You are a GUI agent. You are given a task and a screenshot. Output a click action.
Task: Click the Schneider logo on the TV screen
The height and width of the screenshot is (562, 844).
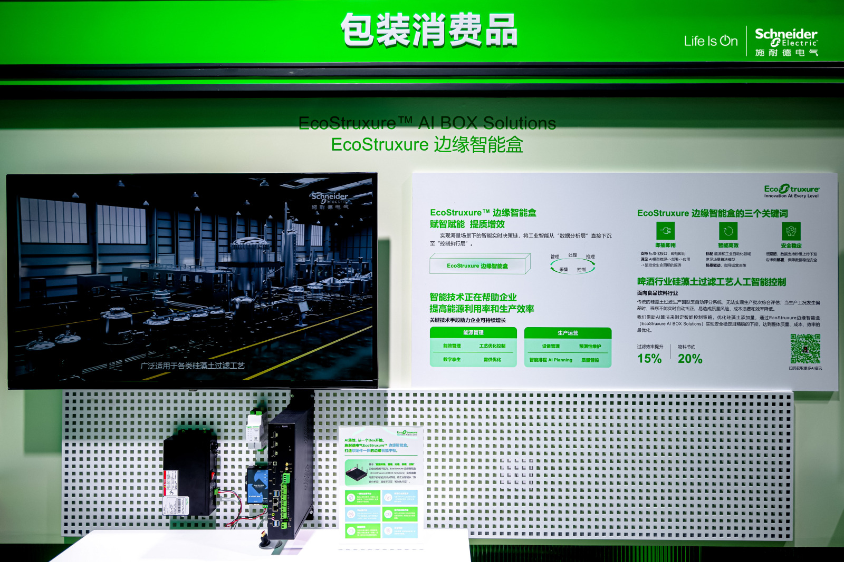330,201
